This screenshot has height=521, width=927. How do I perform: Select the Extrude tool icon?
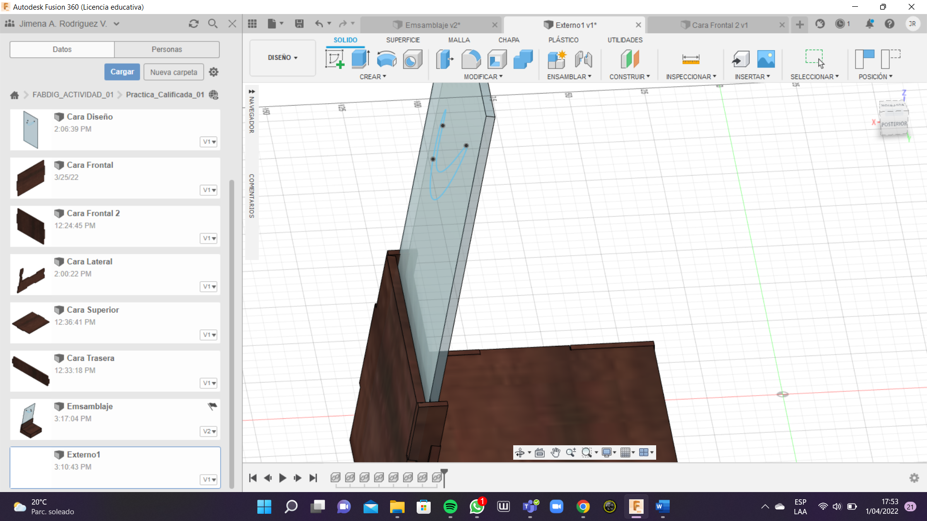[360, 59]
